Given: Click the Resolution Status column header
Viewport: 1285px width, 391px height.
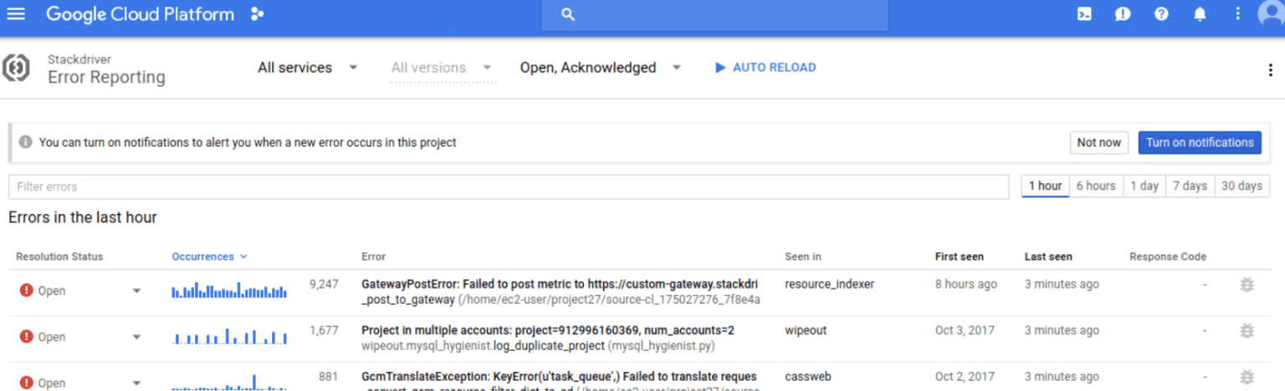Looking at the screenshot, I should pyautogui.click(x=59, y=256).
